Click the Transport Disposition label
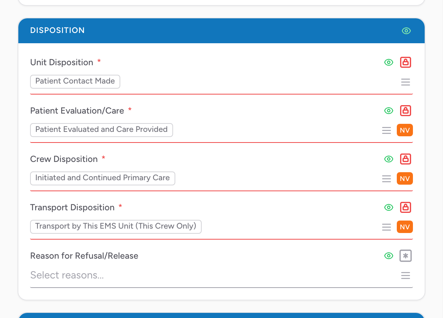 [x=72, y=207]
